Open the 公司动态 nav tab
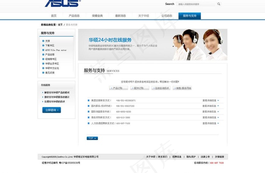Screen dimensions: 265x173 click(x=167, y=16)
